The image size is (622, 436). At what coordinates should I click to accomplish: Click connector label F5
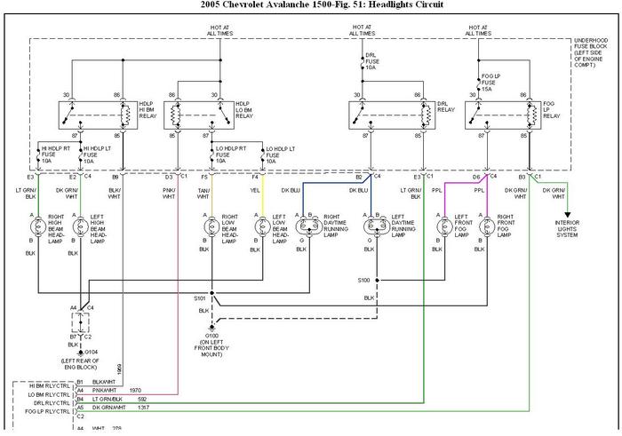pyautogui.click(x=204, y=177)
